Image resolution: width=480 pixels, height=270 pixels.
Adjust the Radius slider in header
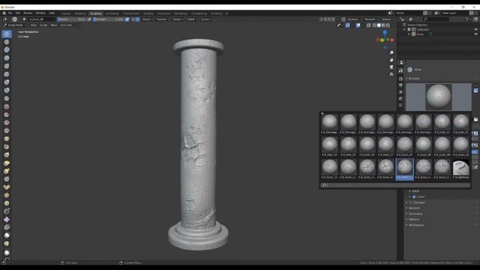72,19
